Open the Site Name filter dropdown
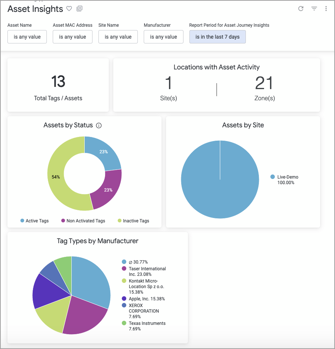Image resolution: width=335 pixels, height=349 pixels. 118,37
